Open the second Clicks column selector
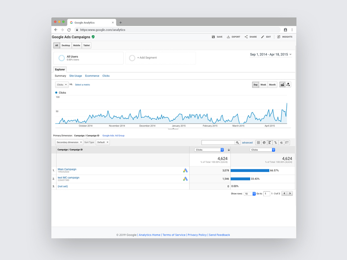 coord(262,150)
